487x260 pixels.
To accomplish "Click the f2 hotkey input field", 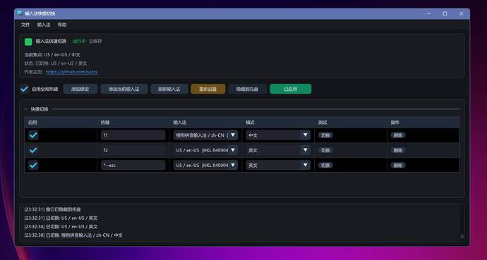I will tap(133, 150).
